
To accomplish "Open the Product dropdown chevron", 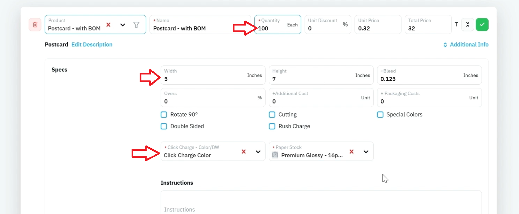I will 123,25.
